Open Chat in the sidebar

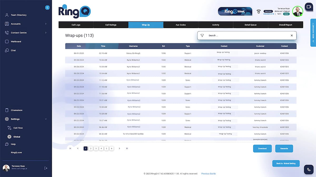tap(13, 50)
